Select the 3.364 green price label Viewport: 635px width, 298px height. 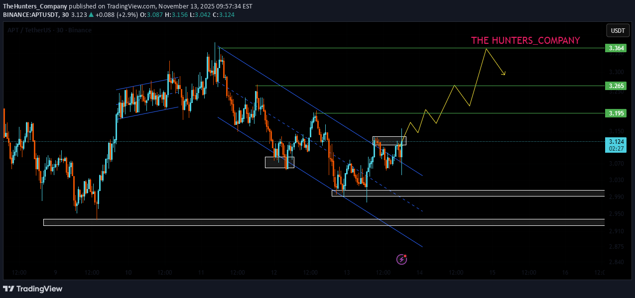(614, 48)
